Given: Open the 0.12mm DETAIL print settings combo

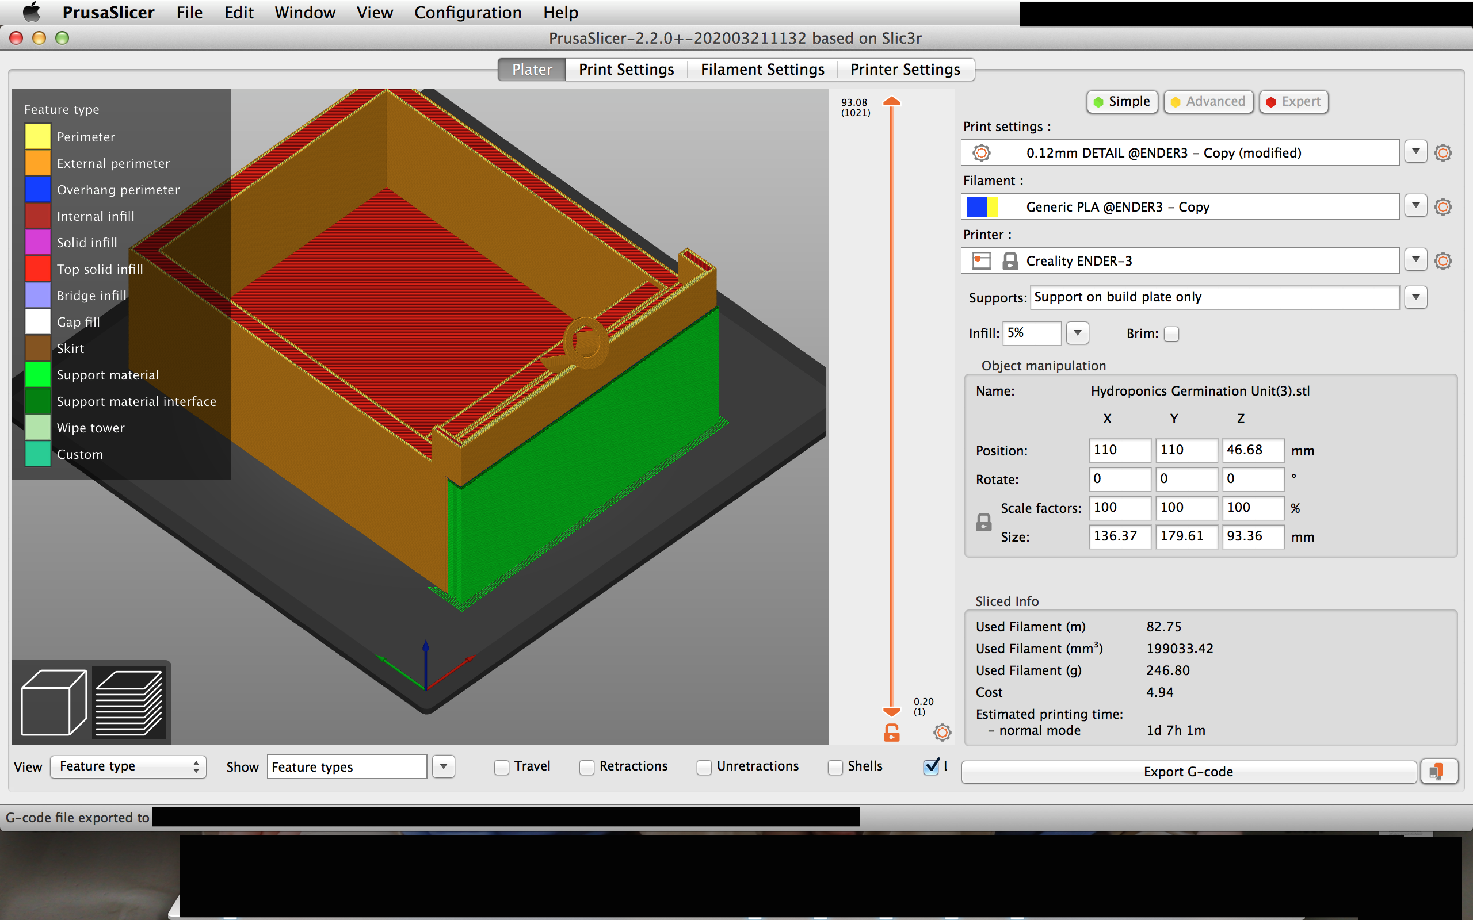Looking at the screenshot, I should tap(1180, 152).
